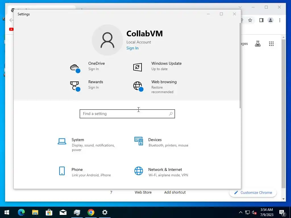Open Microsoft Store from taskbar
The width and height of the screenshot is (291, 218).
coord(49,212)
